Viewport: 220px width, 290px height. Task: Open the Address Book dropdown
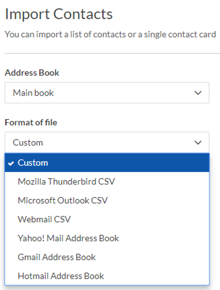pyautogui.click(x=107, y=93)
